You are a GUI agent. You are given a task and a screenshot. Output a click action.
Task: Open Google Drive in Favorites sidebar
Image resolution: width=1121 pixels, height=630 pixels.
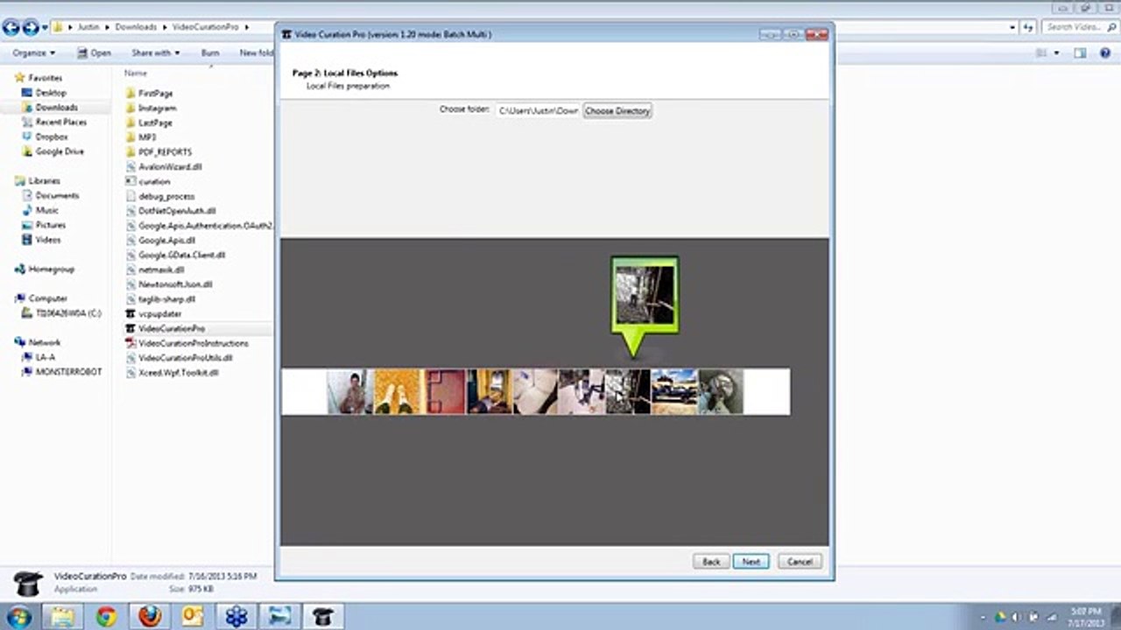click(x=60, y=151)
